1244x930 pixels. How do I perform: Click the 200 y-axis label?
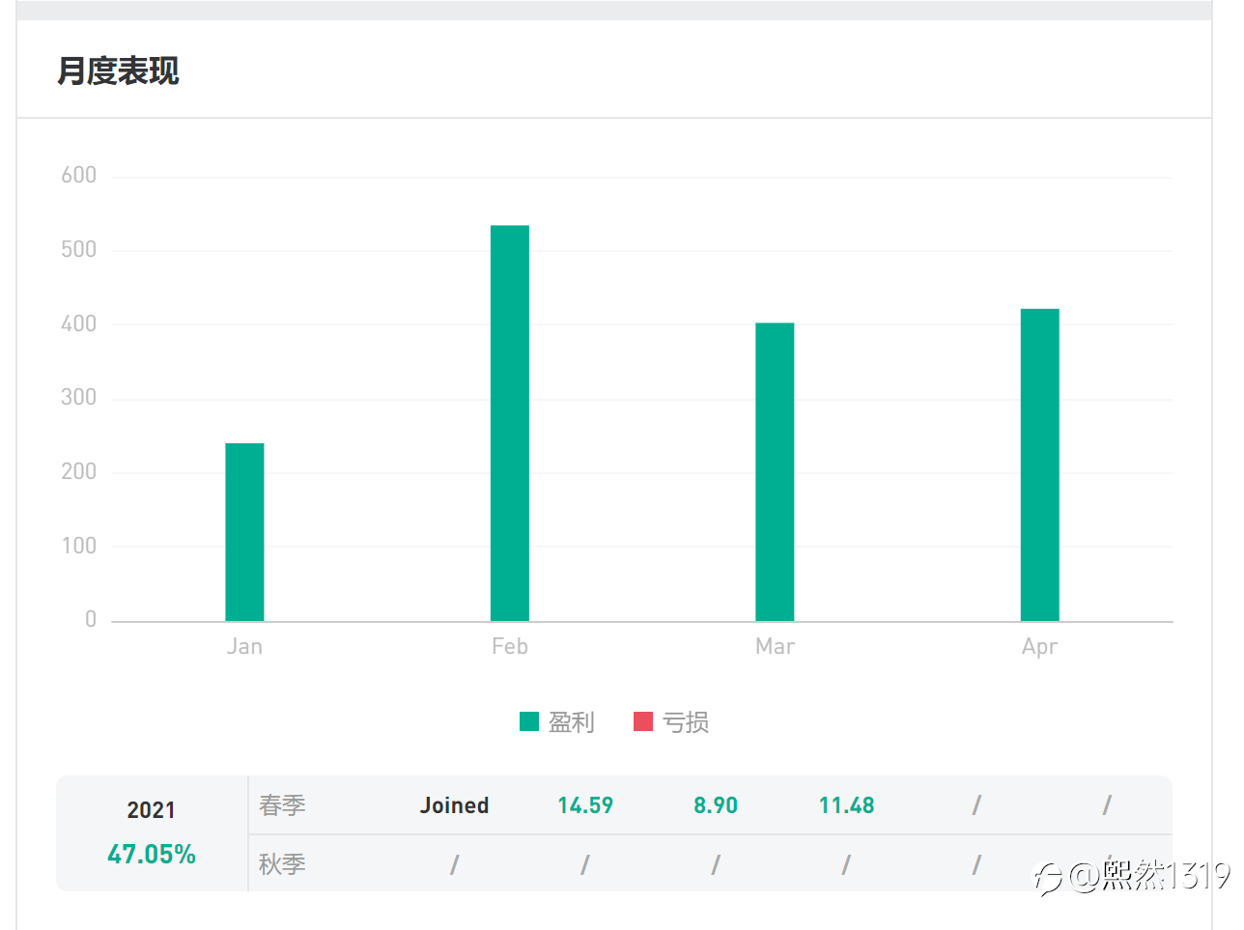[x=79, y=471]
